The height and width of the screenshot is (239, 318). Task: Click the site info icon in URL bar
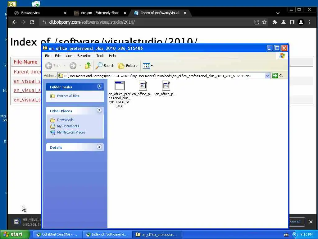click(x=44, y=22)
